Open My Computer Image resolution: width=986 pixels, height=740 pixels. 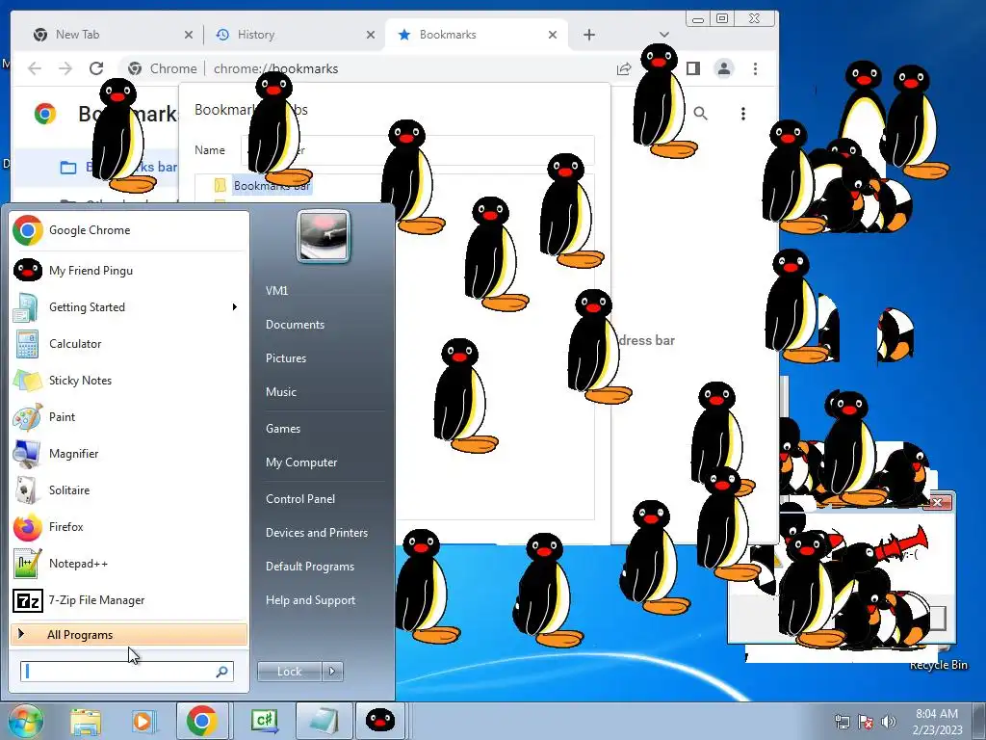pos(301,462)
